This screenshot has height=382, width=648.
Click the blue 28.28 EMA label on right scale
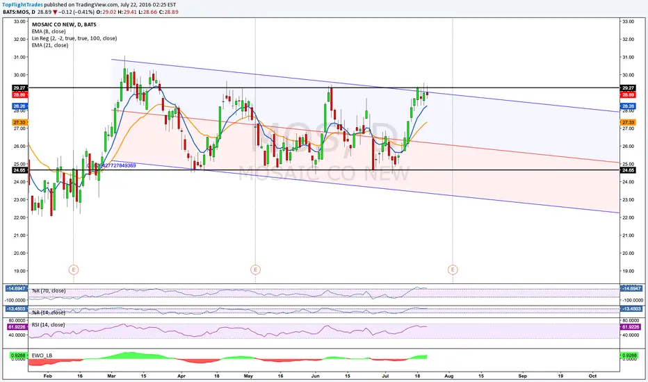coord(628,106)
